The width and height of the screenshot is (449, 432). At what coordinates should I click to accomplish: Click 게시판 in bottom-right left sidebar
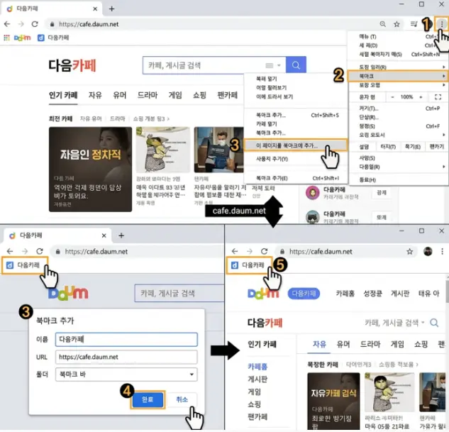pyautogui.click(x=257, y=380)
